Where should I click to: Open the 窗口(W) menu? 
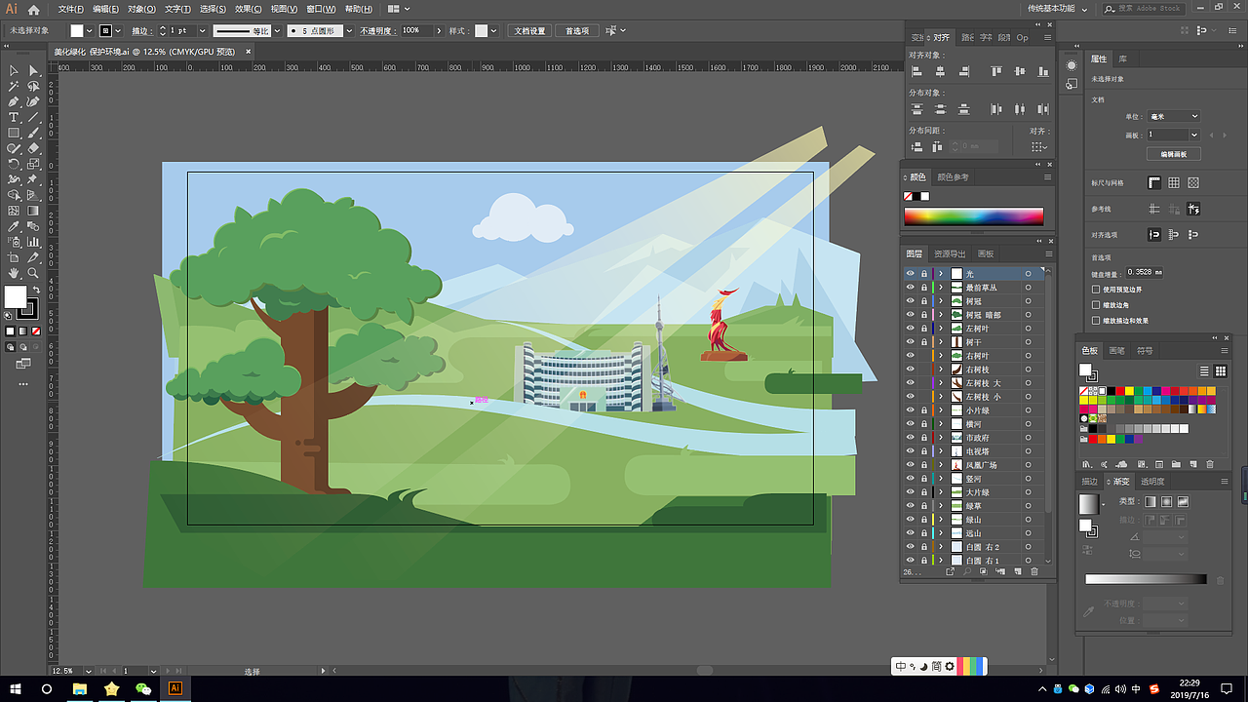pyautogui.click(x=321, y=9)
